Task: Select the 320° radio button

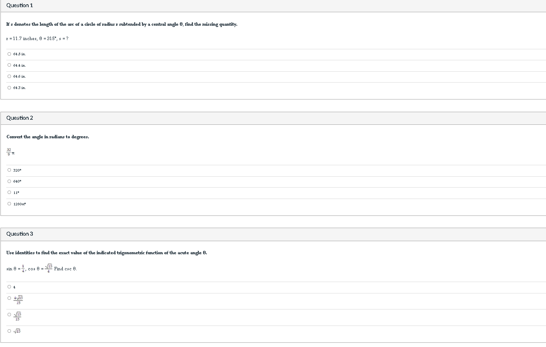Action: [9, 170]
